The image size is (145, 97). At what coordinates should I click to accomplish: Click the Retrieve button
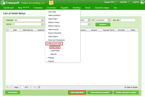pyautogui.click(x=103, y=25)
